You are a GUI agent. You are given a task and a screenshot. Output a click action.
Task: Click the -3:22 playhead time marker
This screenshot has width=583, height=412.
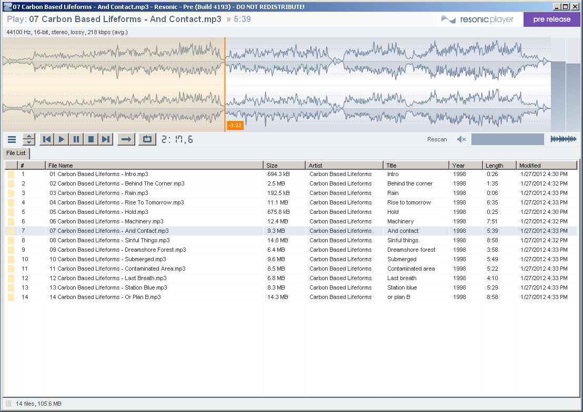point(235,125)
